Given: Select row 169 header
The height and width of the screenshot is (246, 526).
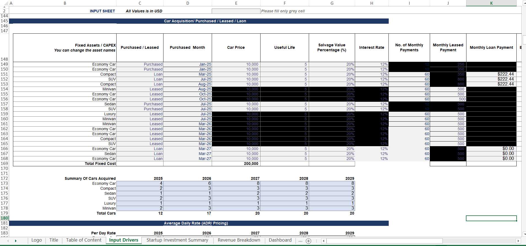Looking at the screenshot, I should coord(4,164).
